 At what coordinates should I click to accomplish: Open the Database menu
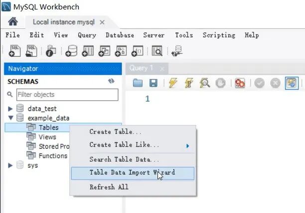(120, 35)
